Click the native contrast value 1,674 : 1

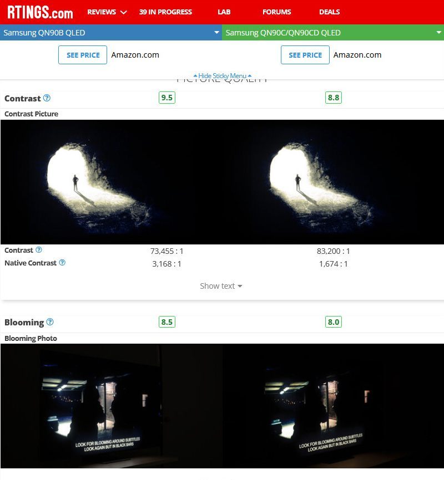tap(334, 264)
